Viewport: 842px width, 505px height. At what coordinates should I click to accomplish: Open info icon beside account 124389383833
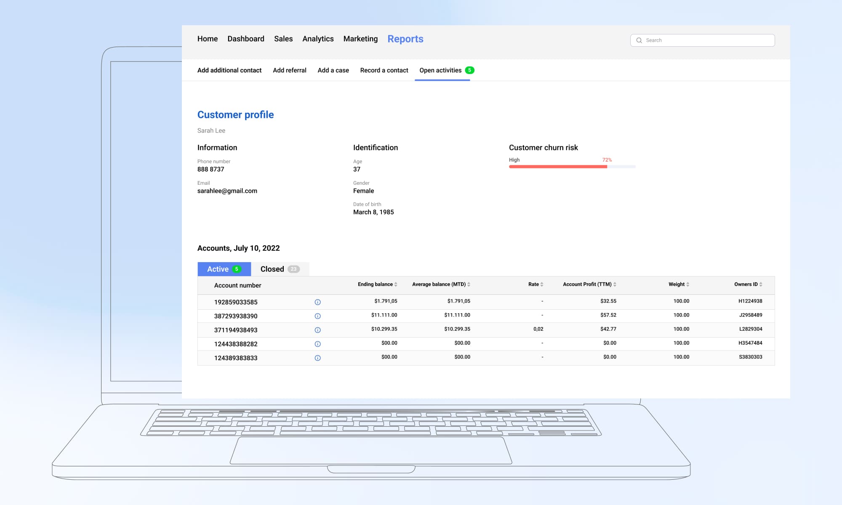pos(317,358)
